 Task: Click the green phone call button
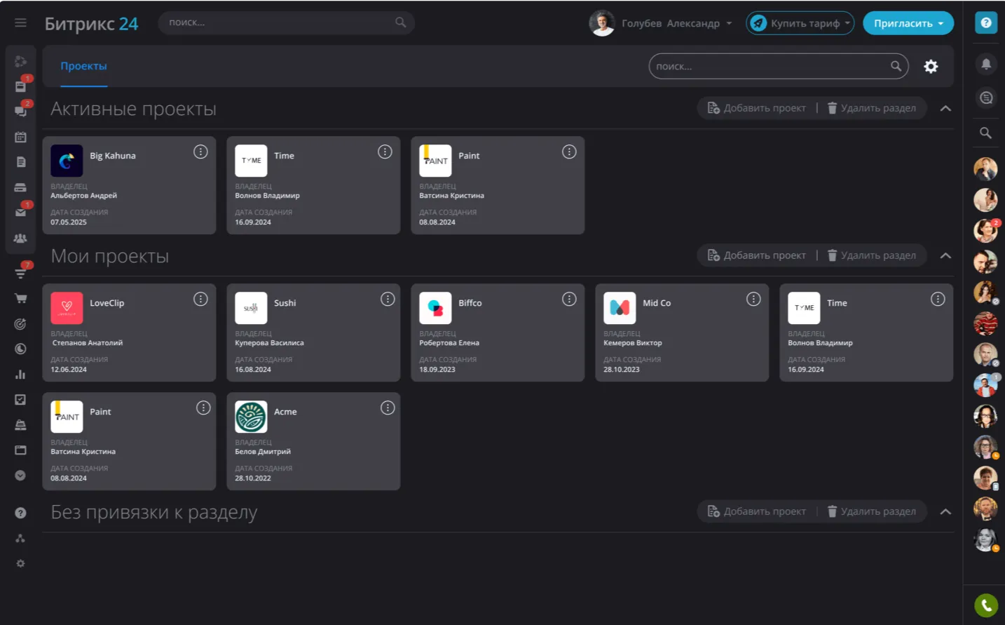pos(986,605)
